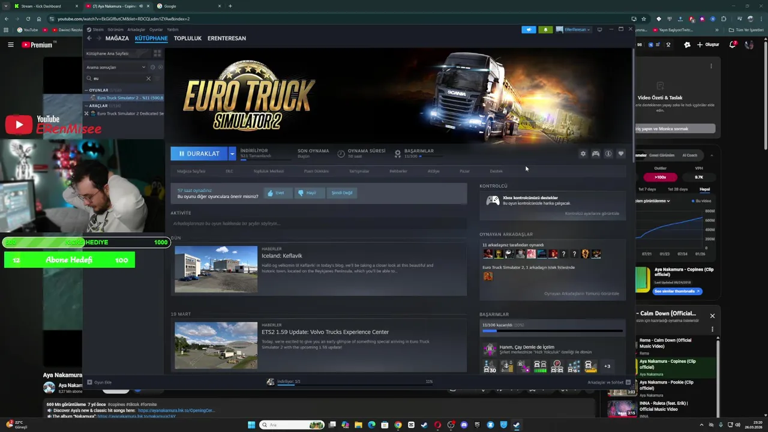Show game info circle icon
The width and height of the screenshot is (768, 432).
[x=608, y=154]
